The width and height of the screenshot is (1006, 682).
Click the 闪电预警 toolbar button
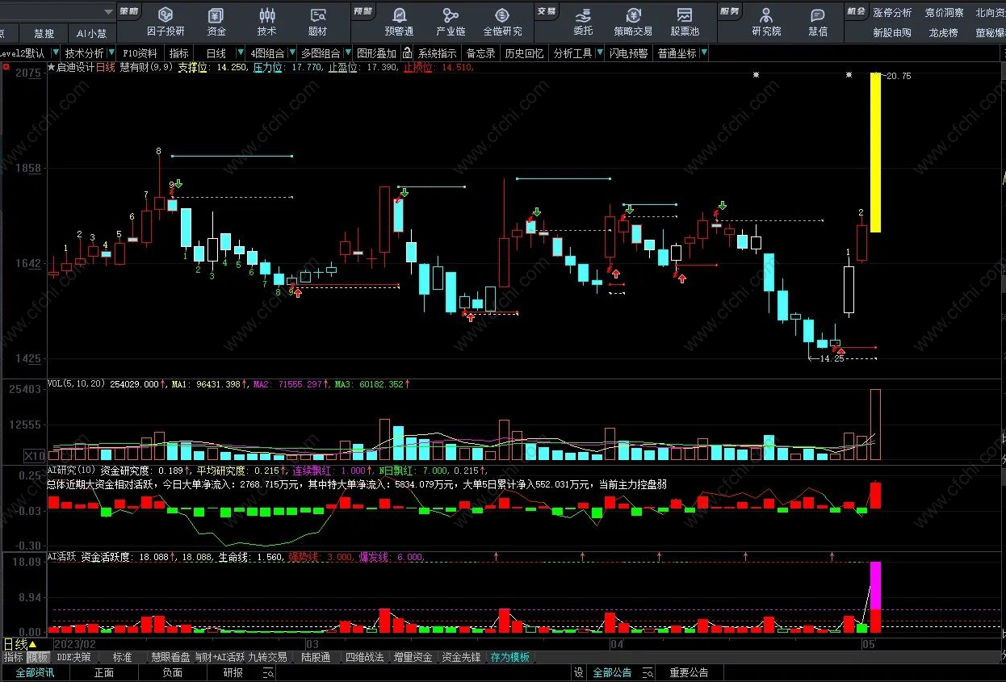[629, 53]
